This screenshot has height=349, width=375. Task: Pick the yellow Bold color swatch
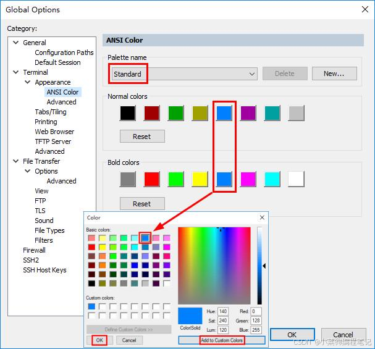200,179
